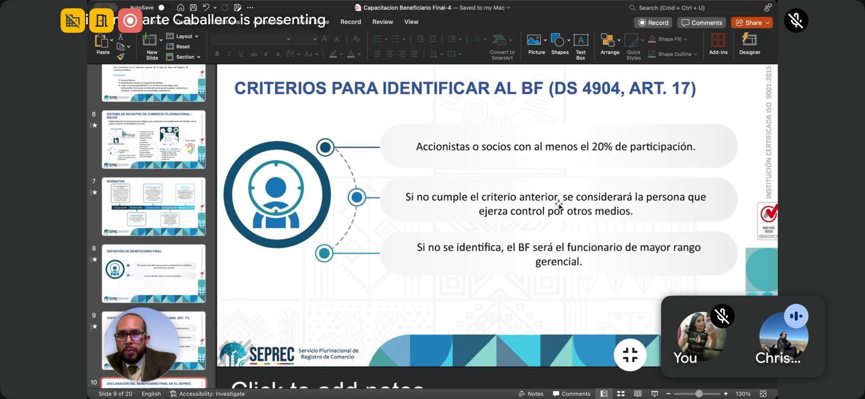865x399 pixels.
Task: Click Accessibility: Investigate in status bar
Action: click(x=207, y=394)
